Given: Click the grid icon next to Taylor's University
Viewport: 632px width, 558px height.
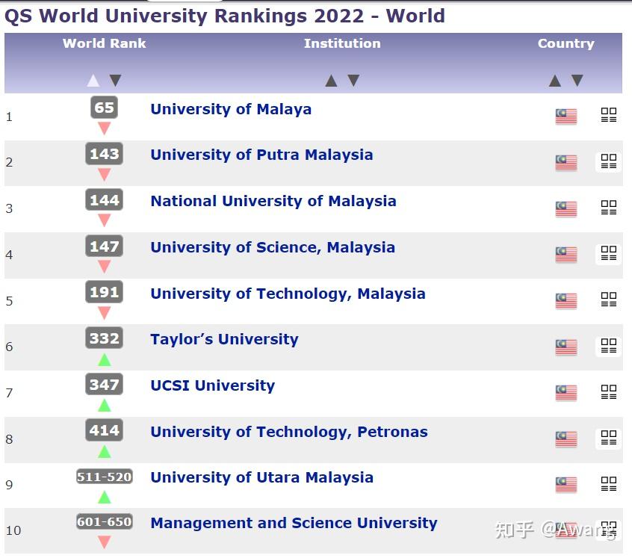Looking at the screenshot, I should point(608,347).
